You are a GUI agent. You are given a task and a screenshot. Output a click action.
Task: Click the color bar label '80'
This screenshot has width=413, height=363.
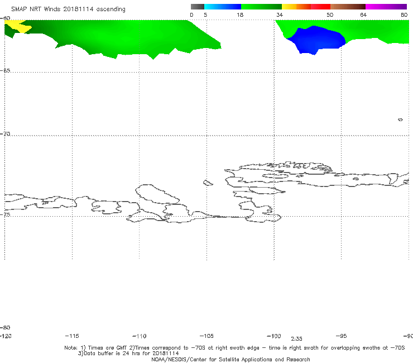(x=404, y=15)
